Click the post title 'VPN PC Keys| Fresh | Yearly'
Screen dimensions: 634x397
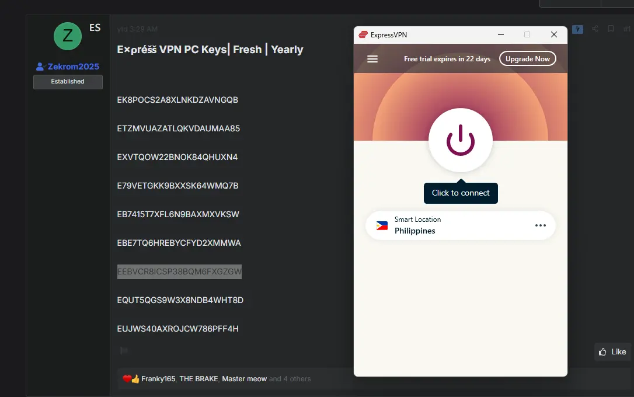click(x=231, y=49)
